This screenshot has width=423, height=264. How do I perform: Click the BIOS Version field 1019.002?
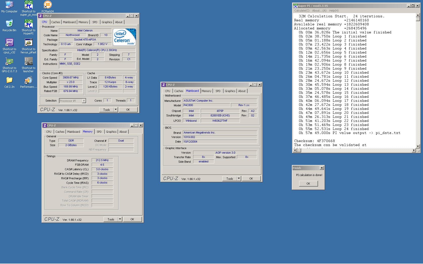[x=220, y=137]
